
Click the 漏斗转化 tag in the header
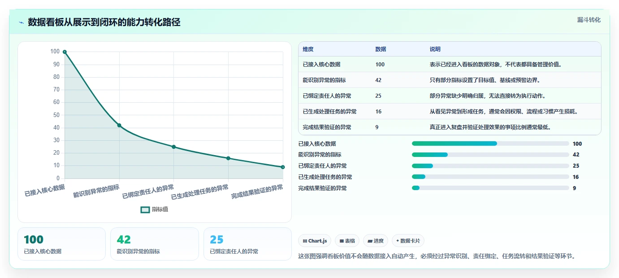point(589,20)
